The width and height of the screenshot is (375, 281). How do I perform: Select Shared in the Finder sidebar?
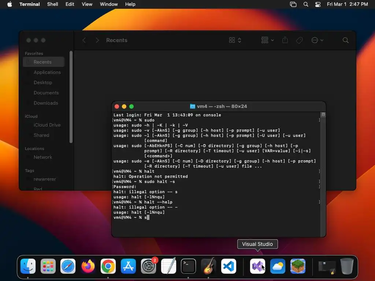(x=44, y=135)
